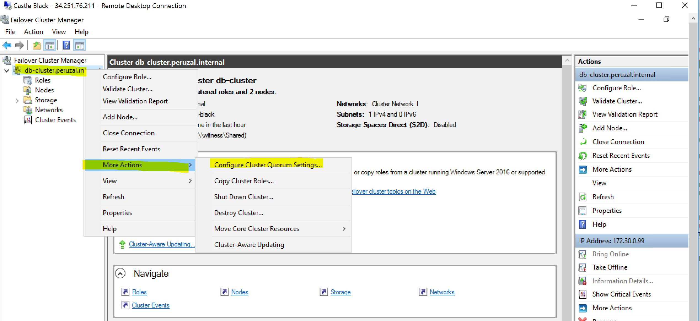The height and width of the screenshot is (321, 700).
Task: Open the Cluster Events link in Navigate
Action: (151, 305)
